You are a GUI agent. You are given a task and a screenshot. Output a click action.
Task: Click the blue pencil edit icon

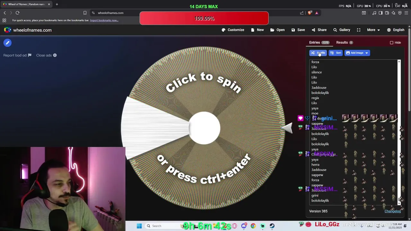tap(7, 43)
